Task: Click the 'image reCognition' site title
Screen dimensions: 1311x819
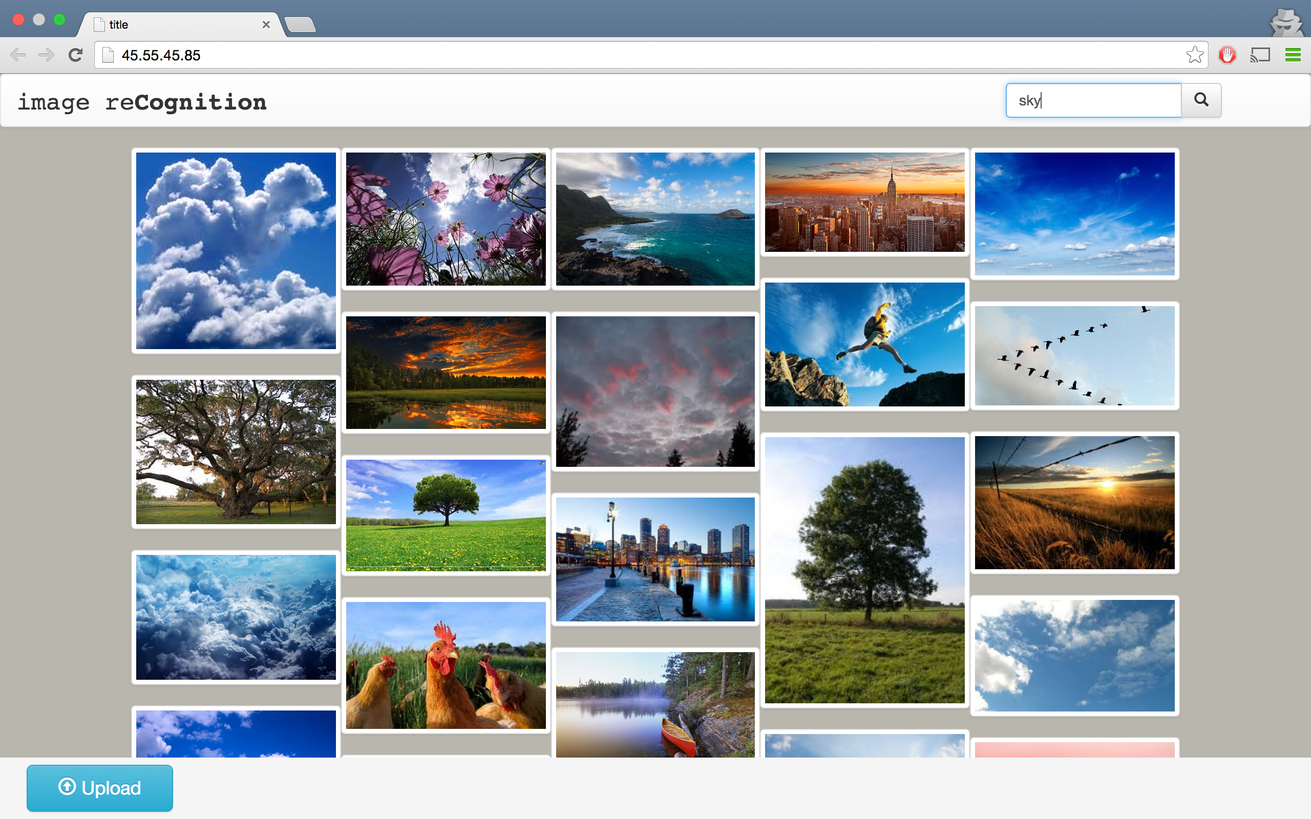Action: coord(142,102)
